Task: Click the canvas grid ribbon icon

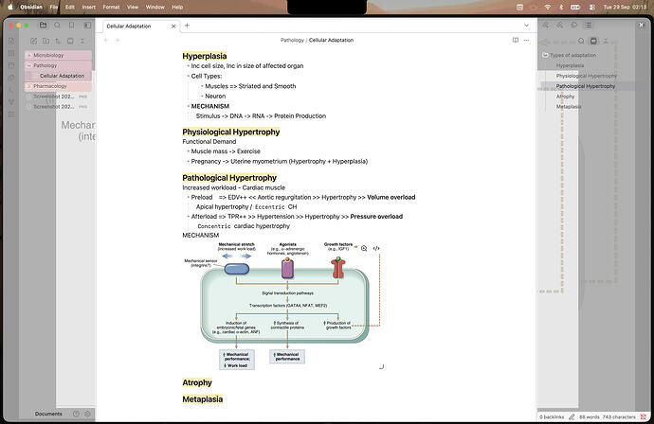Action: pos(11,53)
